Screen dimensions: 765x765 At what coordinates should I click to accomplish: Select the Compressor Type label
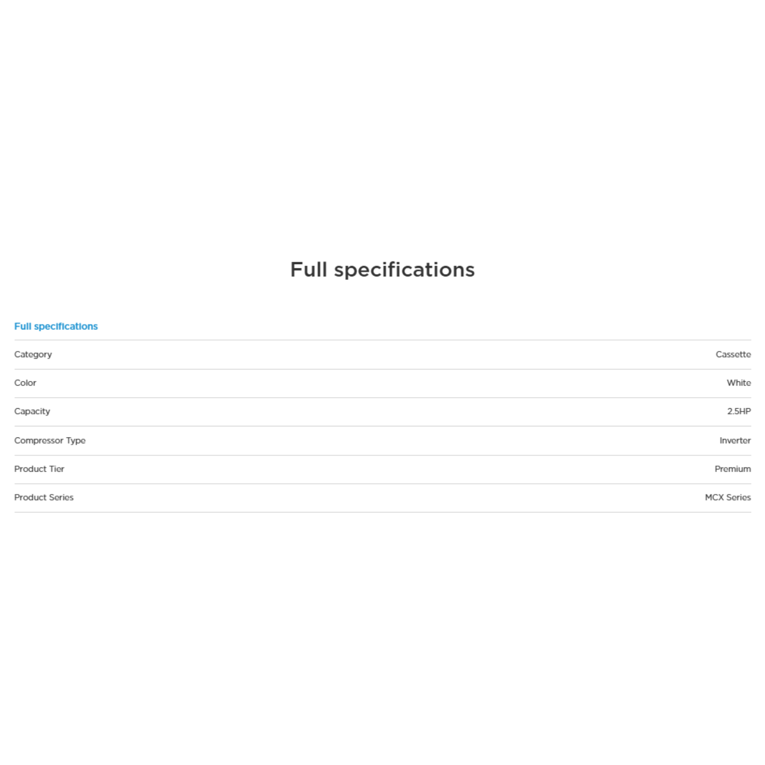(x=50, y=440)
